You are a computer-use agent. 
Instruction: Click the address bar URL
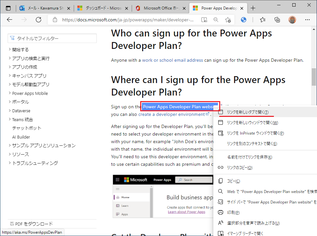(x=128, y=20)
